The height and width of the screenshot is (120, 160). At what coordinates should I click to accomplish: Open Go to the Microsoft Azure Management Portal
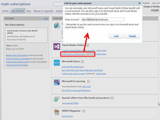82,70
